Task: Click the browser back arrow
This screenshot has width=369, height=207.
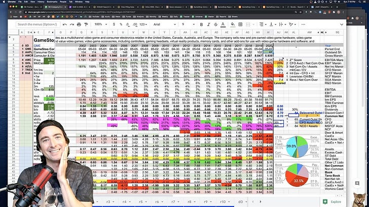Action: 11,12
